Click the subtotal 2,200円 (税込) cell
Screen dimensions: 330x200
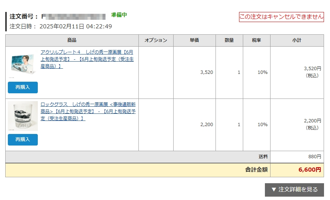click(297, 125)
